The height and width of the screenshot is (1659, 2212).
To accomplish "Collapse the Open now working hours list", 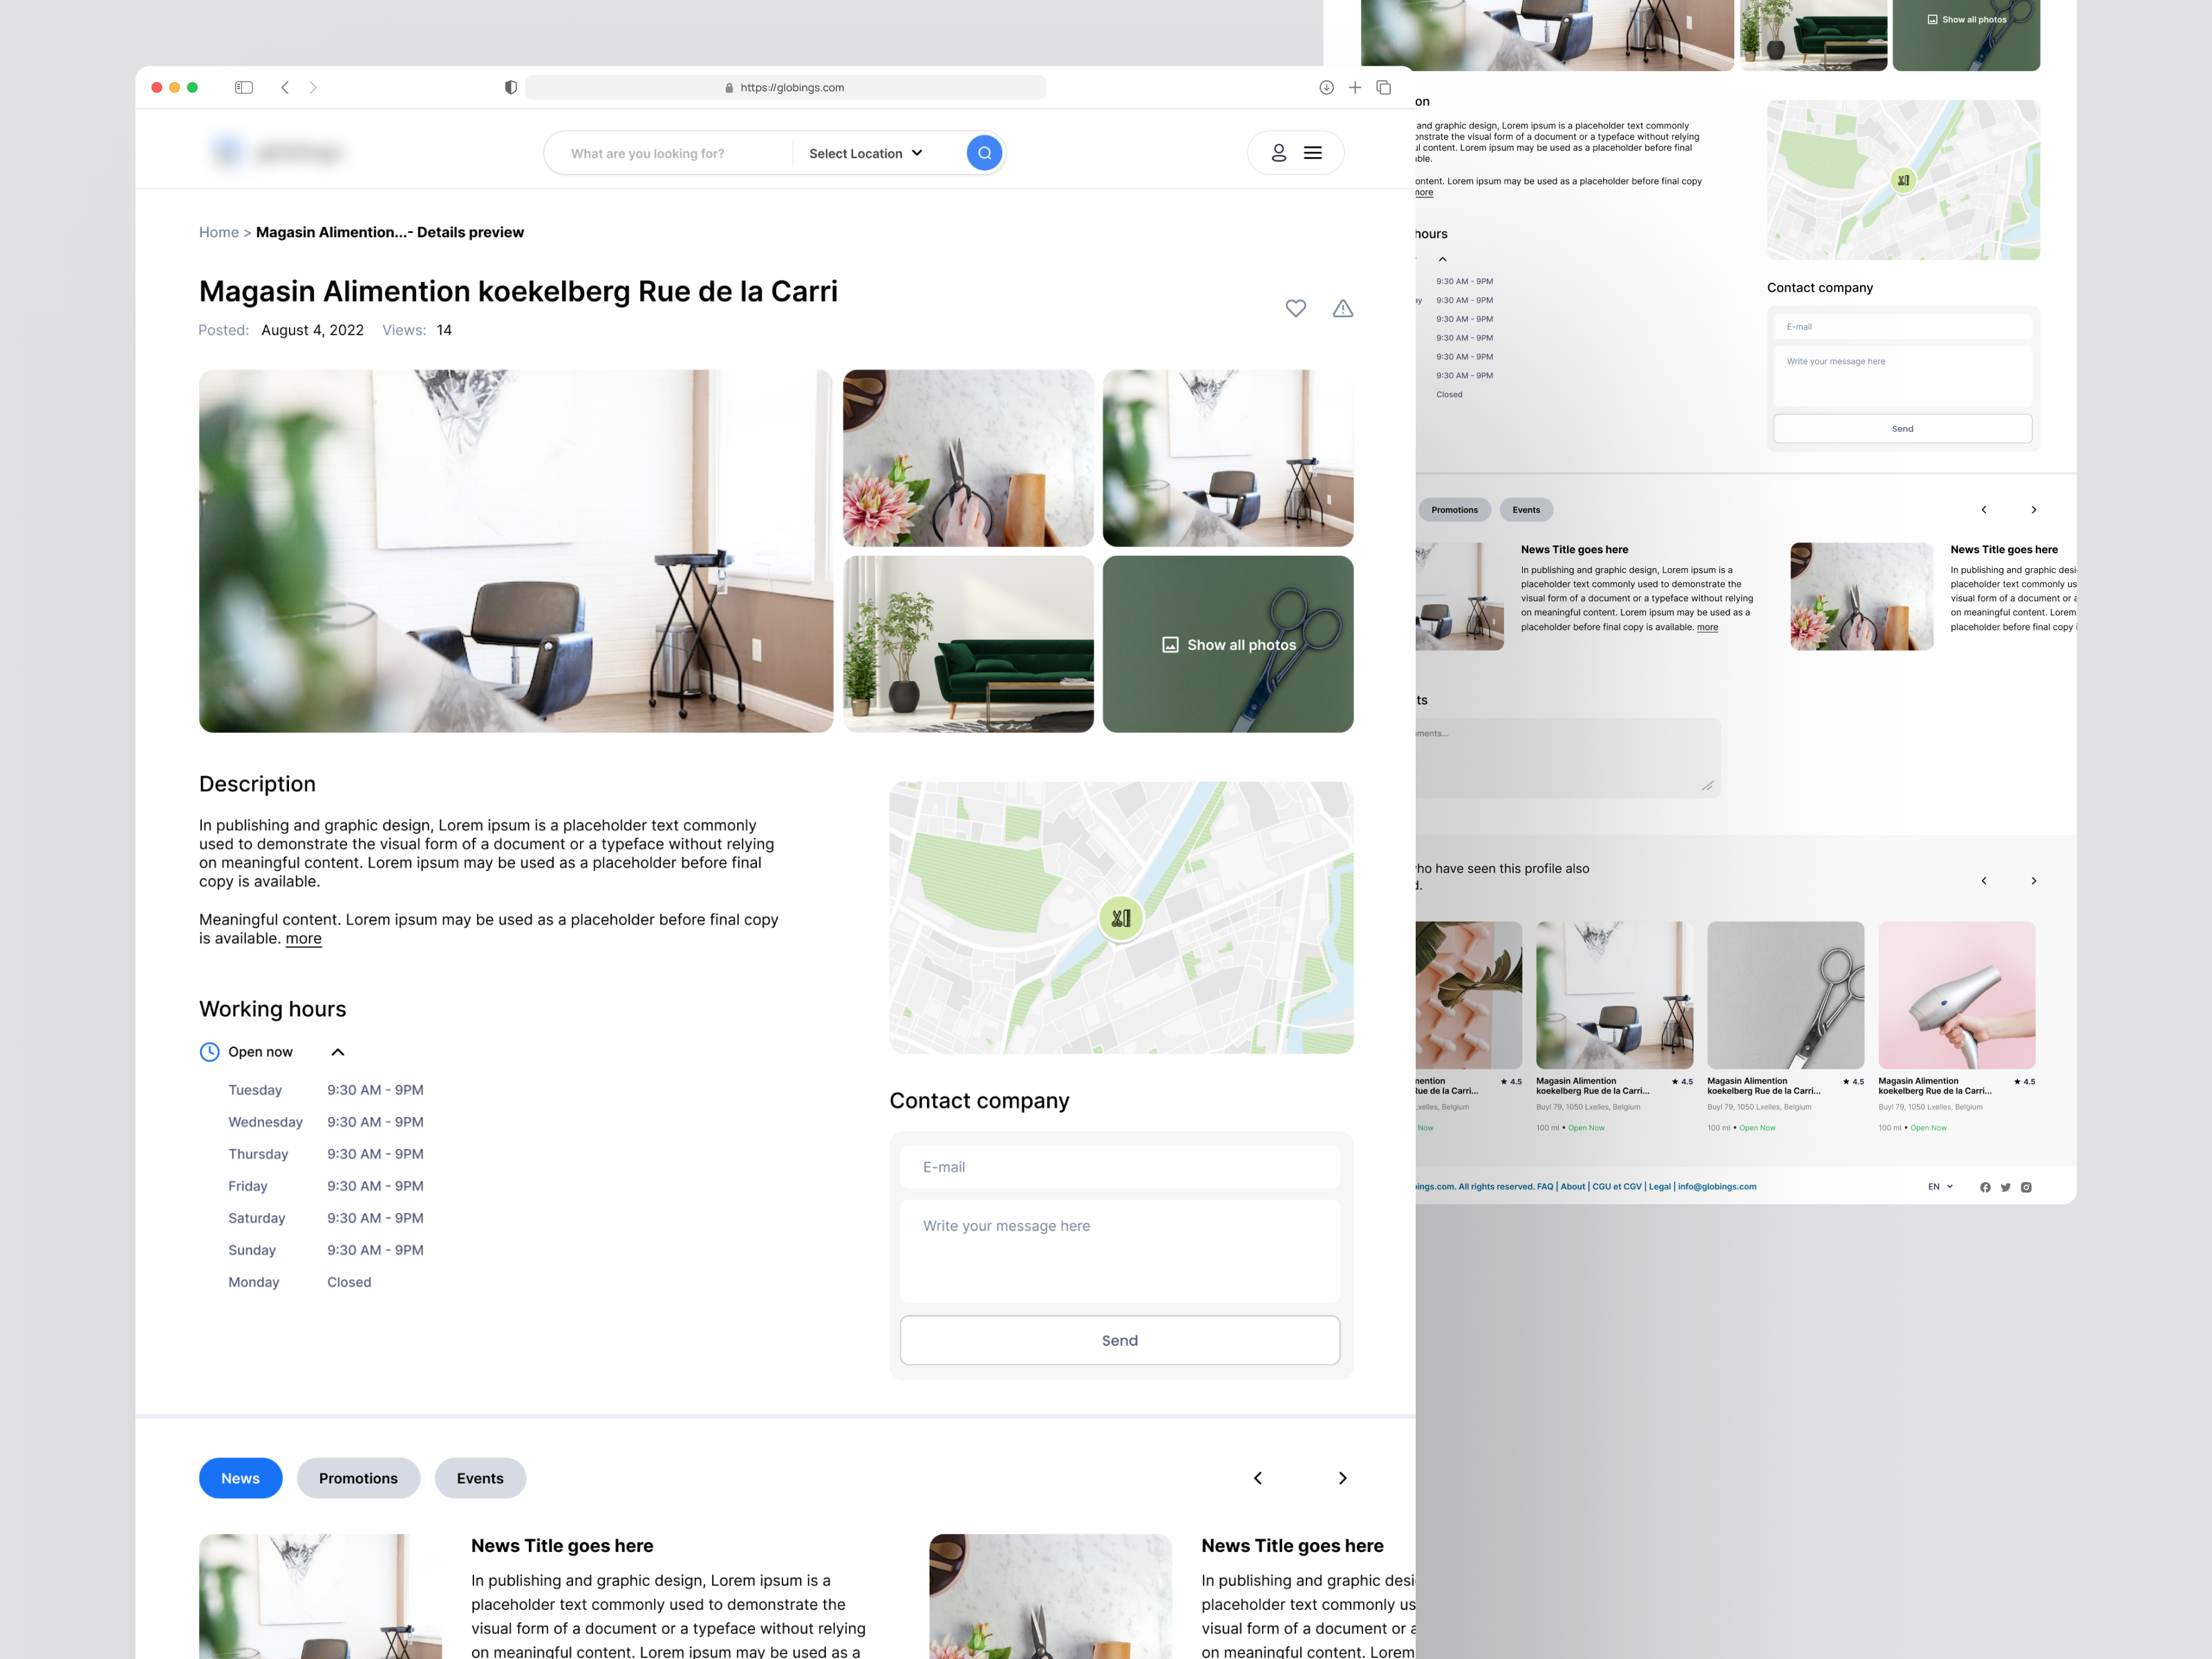I will 337,1051.
